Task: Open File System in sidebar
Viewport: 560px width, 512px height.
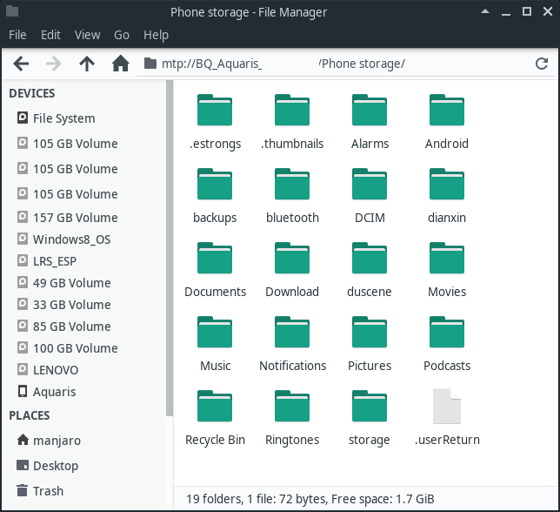Action: click(63, 118)
